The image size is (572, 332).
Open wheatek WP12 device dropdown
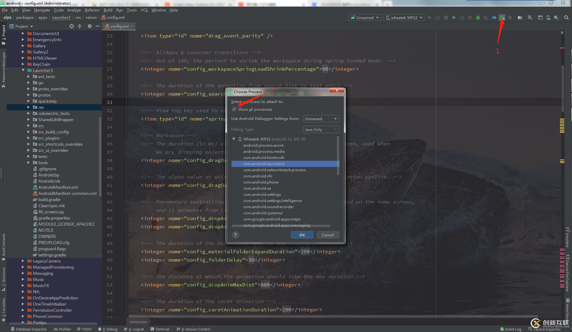(404, 18)
